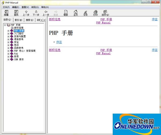Open header 序言 link at top right

coord(155,19)
